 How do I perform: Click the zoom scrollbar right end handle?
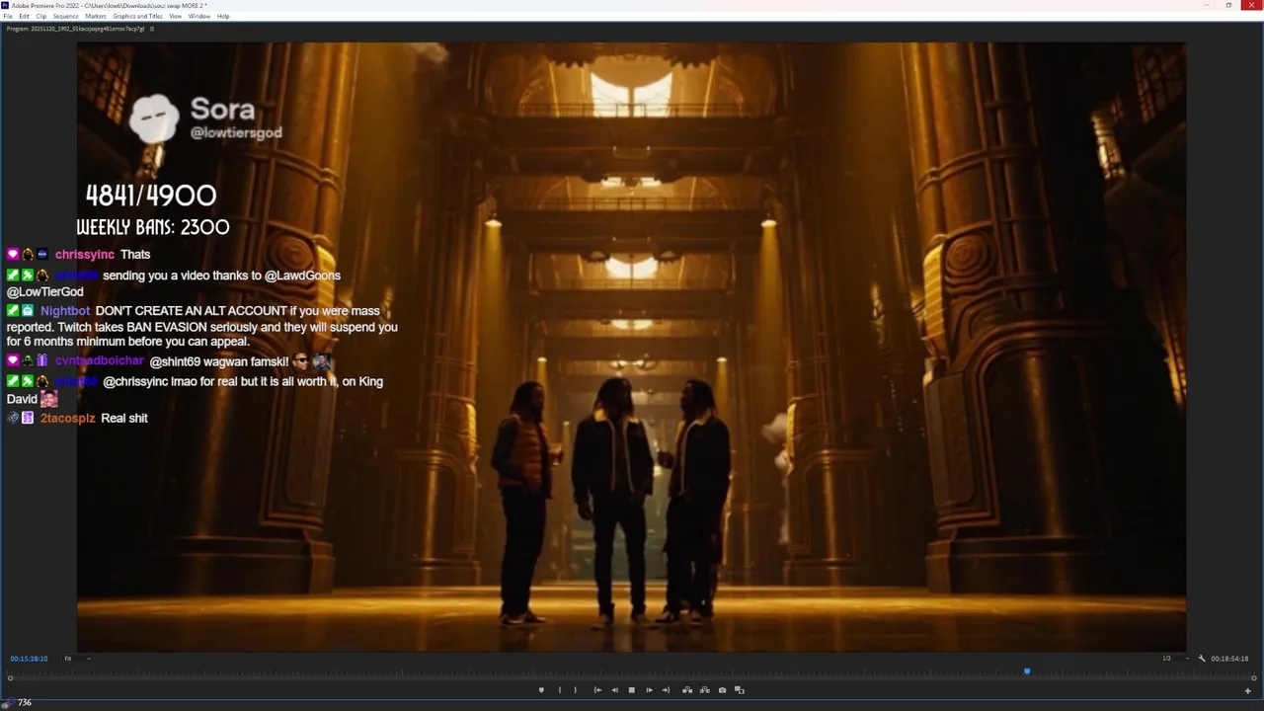pos(1254,678)
